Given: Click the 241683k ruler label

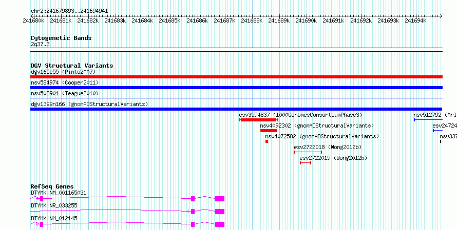Looking at the screenshot, I should pyautogui.click(x=115, y=20).
